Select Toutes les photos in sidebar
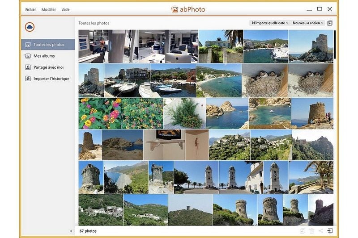The height and width of the screenshot is (238, 358). pos(48,45)
